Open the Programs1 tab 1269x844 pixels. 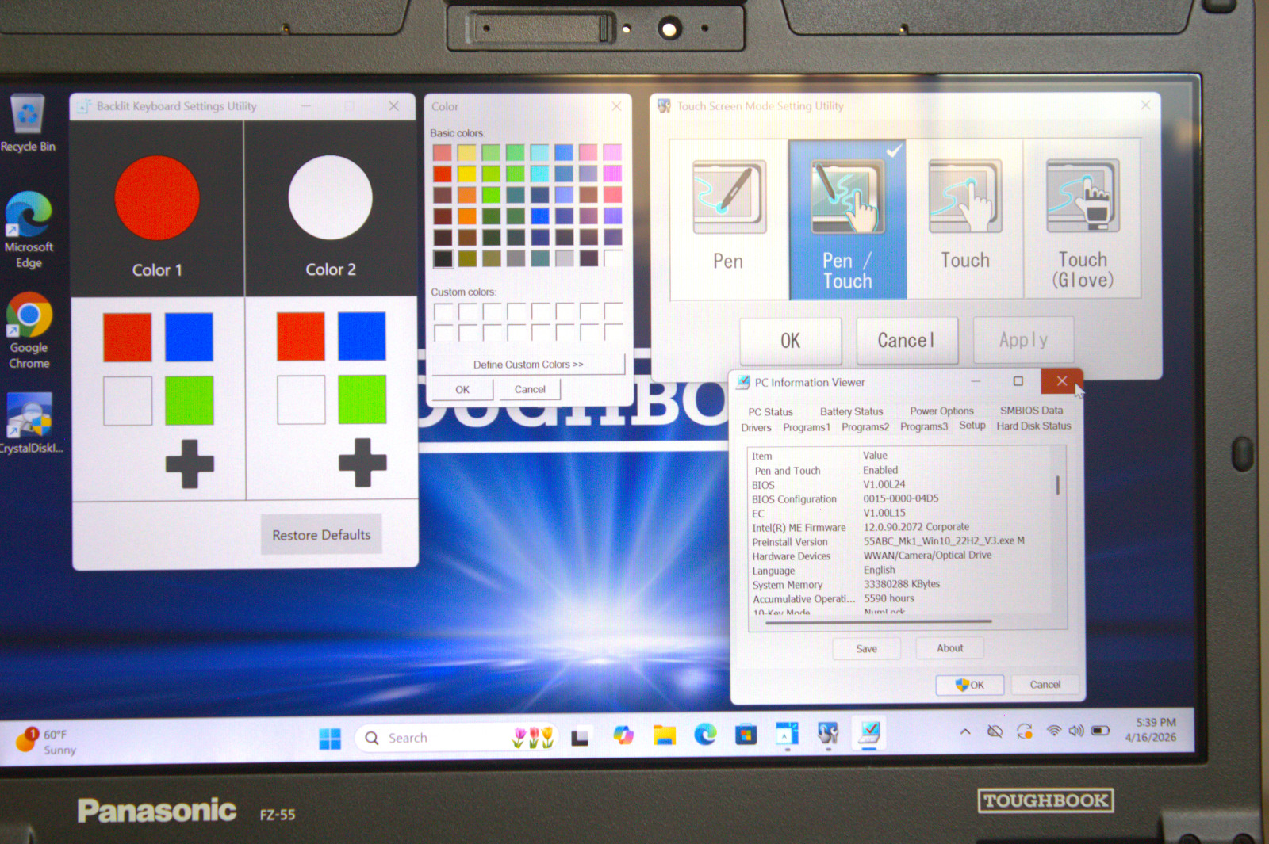point(807,427)
